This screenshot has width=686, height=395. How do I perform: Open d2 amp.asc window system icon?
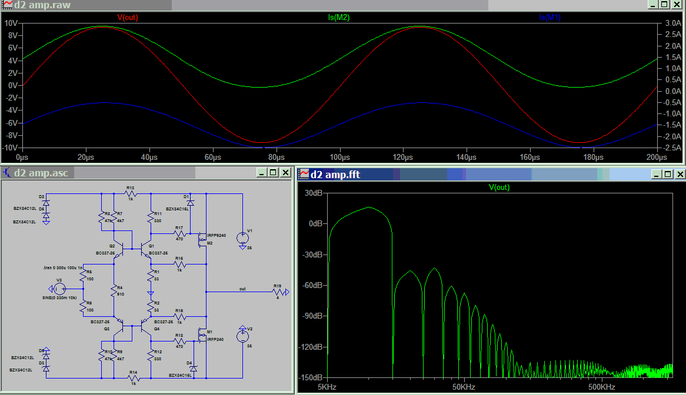click(x=8, y=173)
